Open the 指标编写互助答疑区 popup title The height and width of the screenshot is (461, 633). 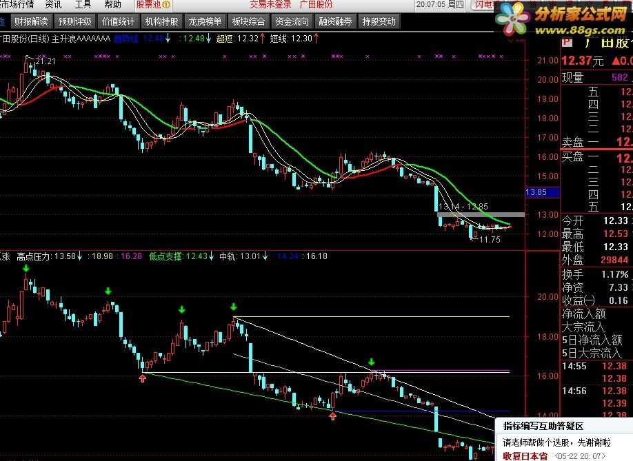pyautogui.click(x=543, y=426)
